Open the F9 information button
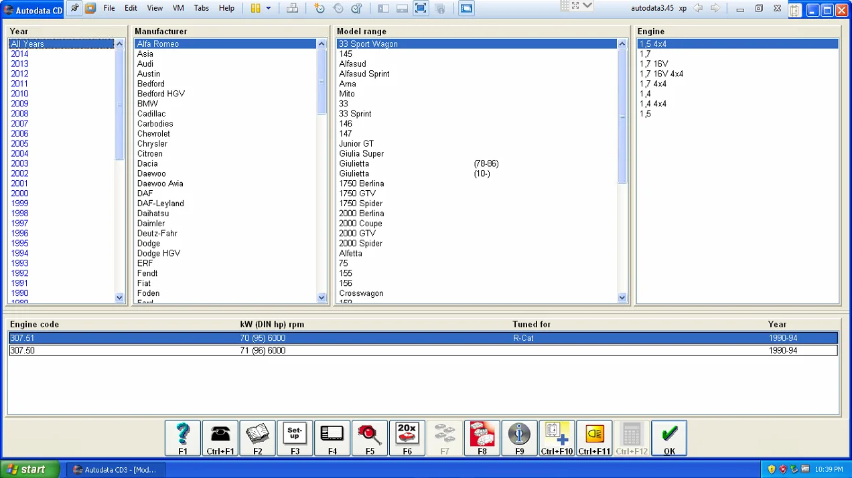Screen dimensions: 852x478 pyautogui.click(x=520, y=439)
